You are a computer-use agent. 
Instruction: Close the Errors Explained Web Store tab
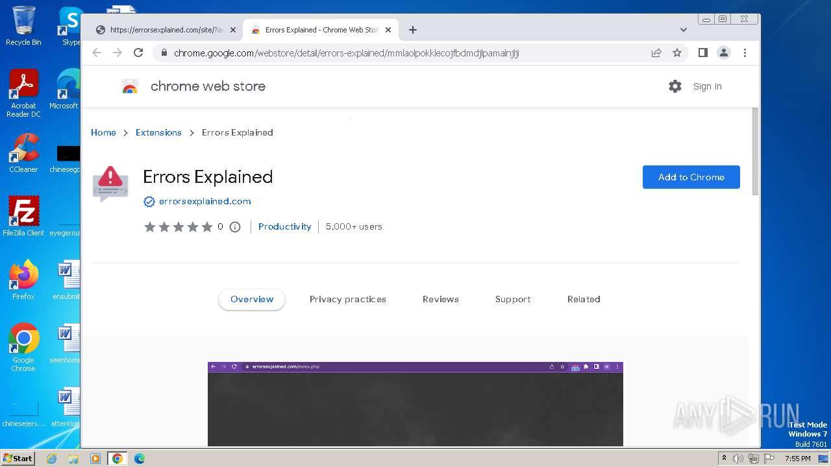pos(388,30)
